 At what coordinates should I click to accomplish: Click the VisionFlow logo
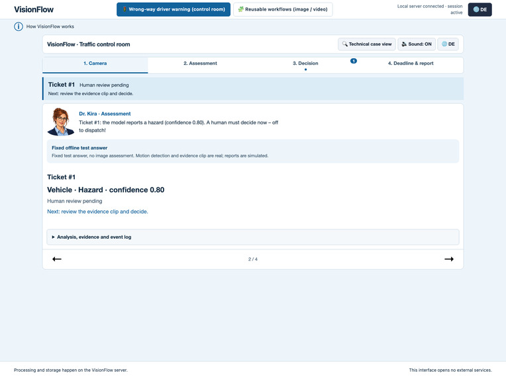coord(34,9)
